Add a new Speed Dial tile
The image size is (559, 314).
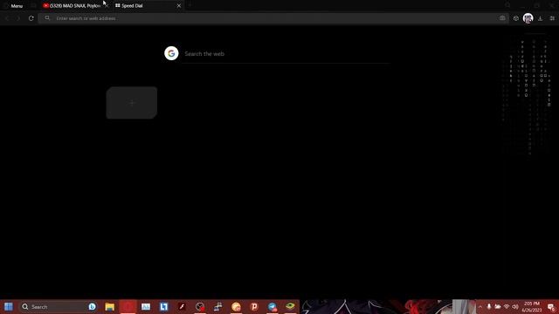132,103
